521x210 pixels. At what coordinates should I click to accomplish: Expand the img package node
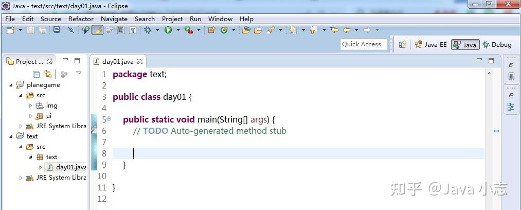pos(30,106)
